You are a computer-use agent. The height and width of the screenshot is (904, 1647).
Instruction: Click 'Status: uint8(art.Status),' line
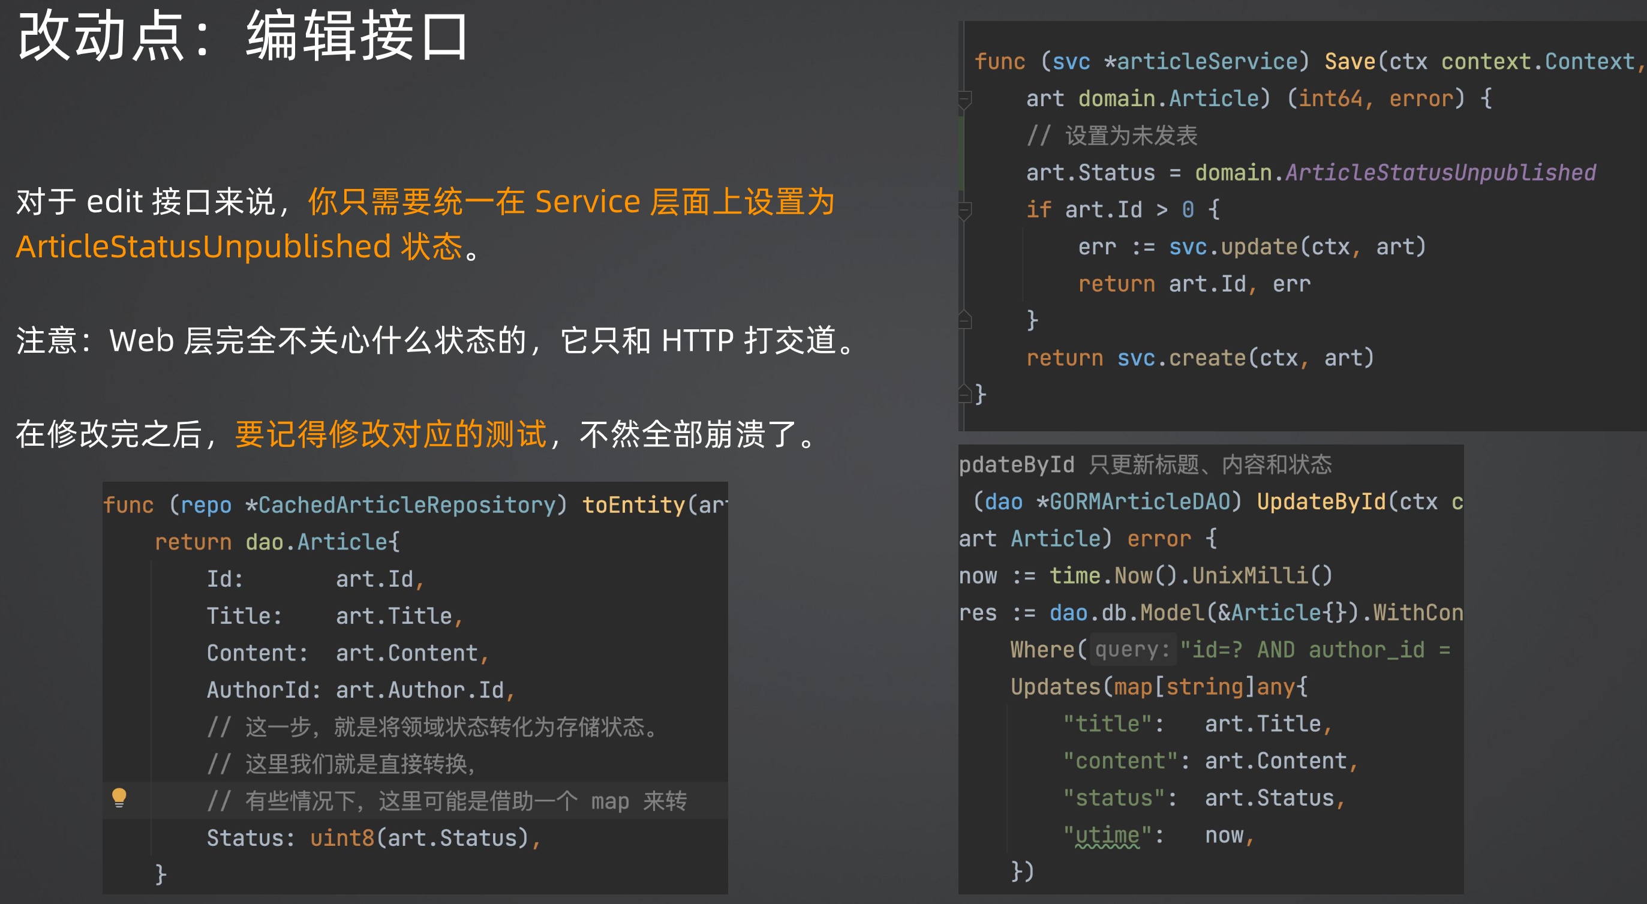click(374, 839)
